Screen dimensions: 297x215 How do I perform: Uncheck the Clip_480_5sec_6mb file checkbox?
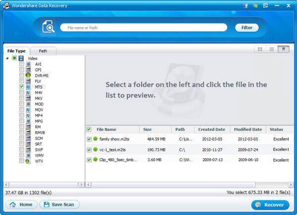coord(89,160)
